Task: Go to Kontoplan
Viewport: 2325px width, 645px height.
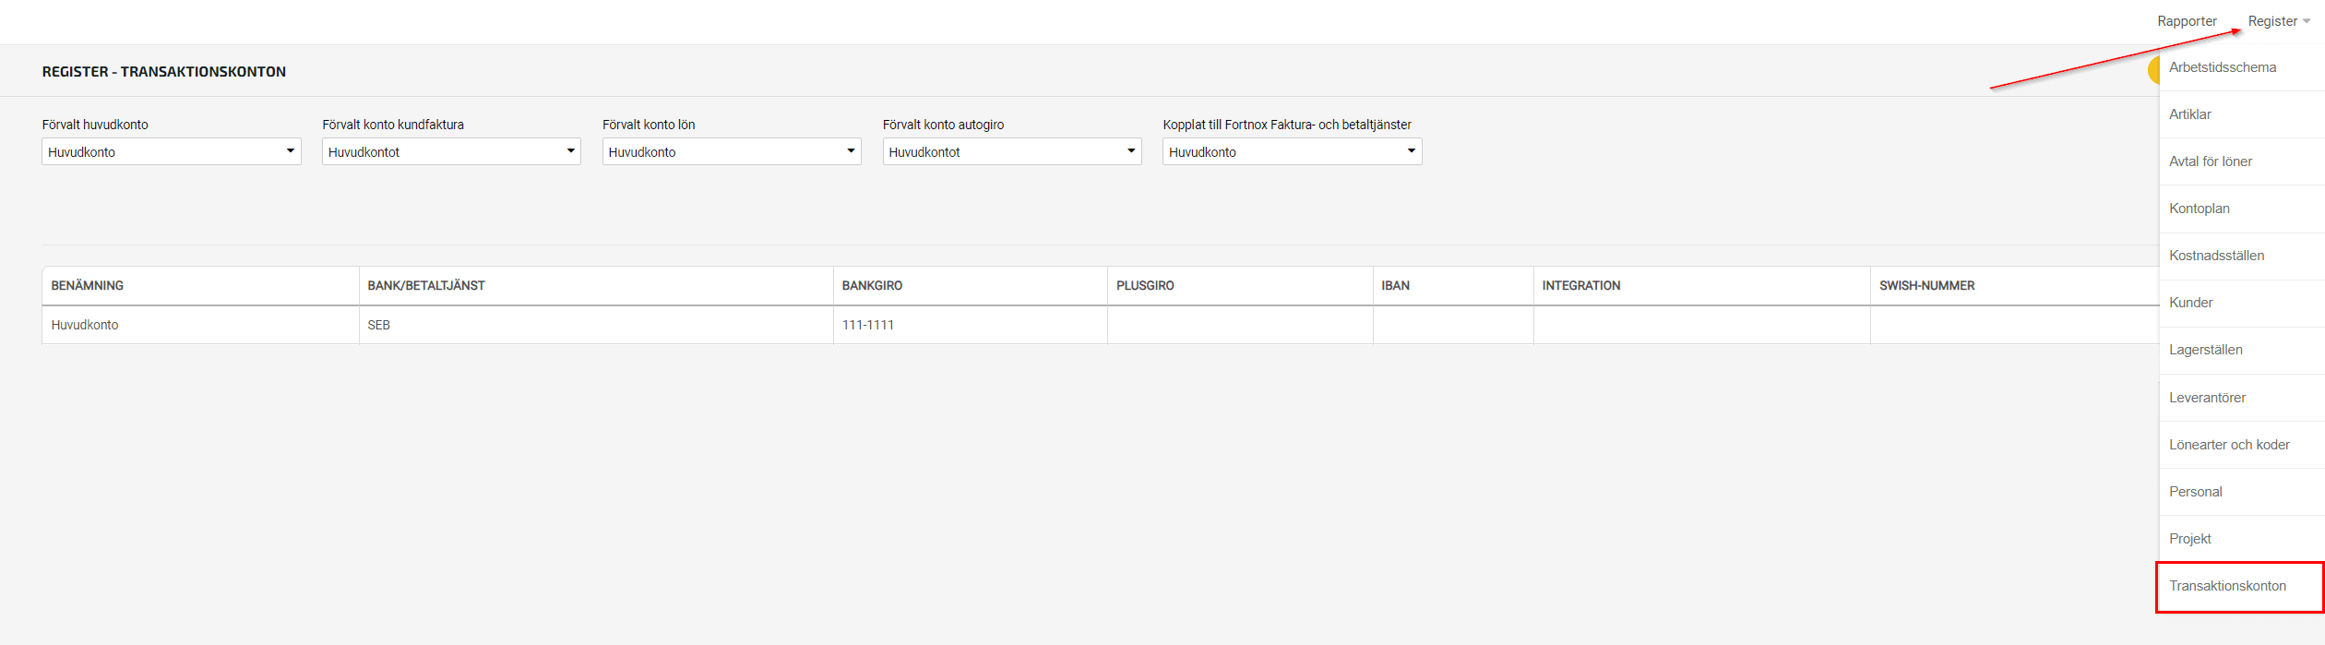Action: [x=2242, y=209]
